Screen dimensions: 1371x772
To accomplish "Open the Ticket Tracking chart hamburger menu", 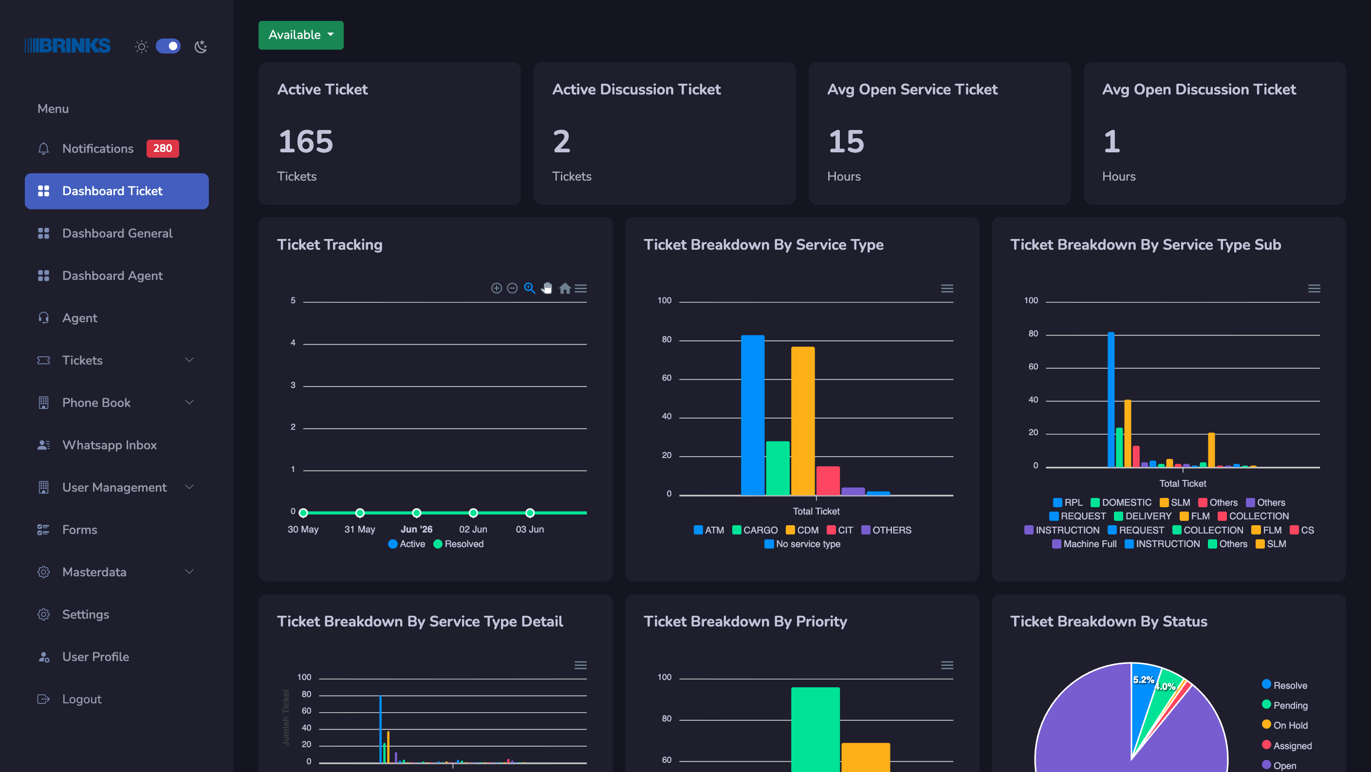I will tap(581, 288).
